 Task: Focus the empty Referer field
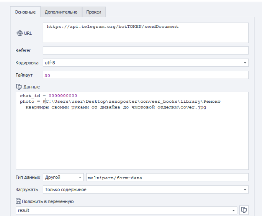pos(145,50)
